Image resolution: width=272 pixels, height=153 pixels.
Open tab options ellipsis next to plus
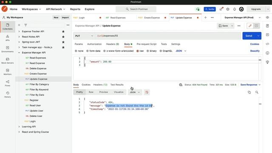click(212, 17)
